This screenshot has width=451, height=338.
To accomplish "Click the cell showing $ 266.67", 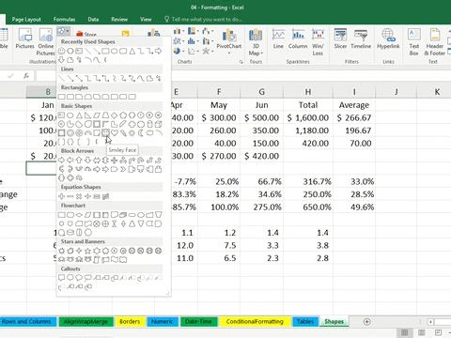I will [x=354, y=118].
